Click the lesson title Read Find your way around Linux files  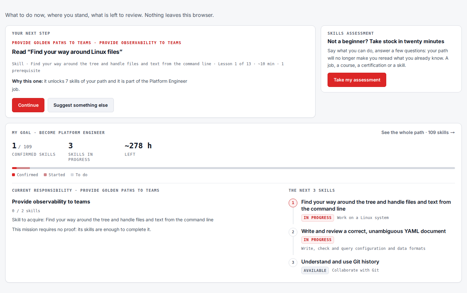coord(67,52)
